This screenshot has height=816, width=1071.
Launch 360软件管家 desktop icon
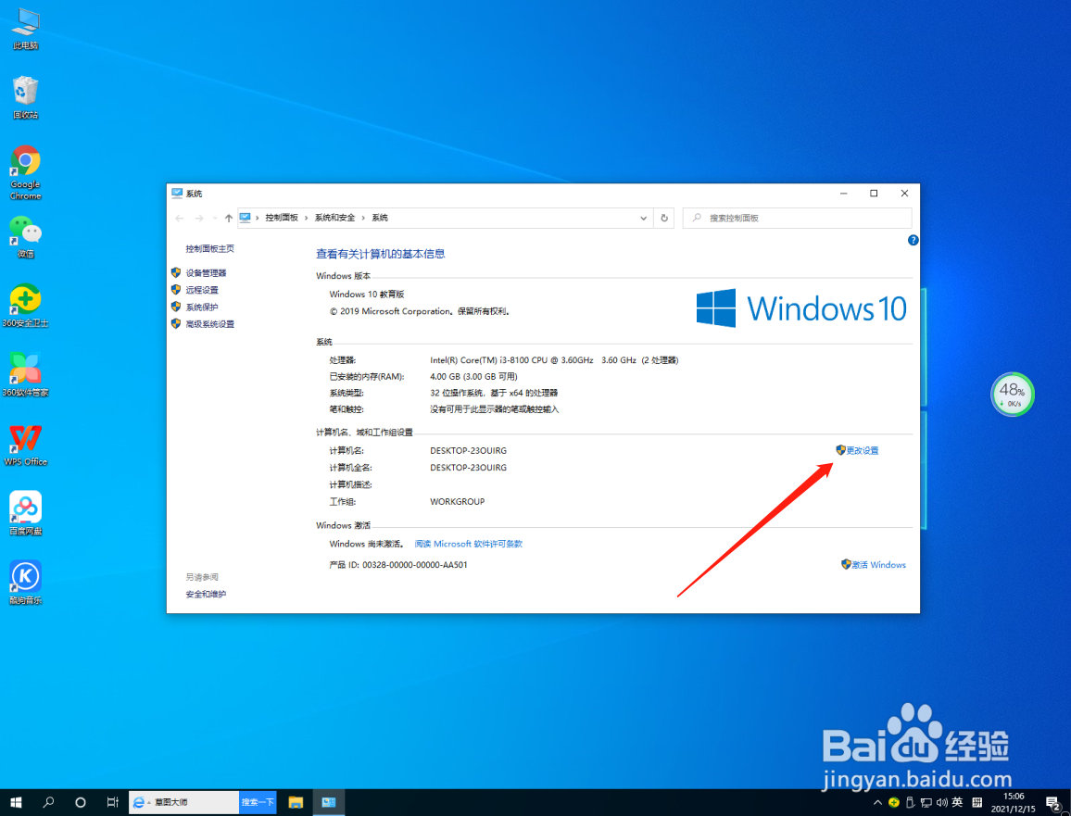click(x=25, y=374)
